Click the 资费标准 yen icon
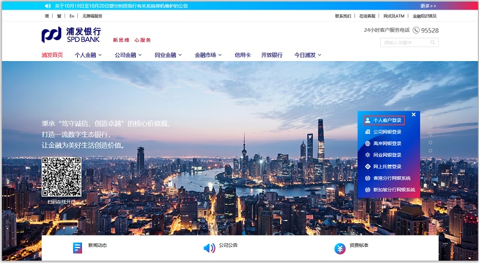The width and height of the screenshot is (479, 263). click(x=339, y=249)
